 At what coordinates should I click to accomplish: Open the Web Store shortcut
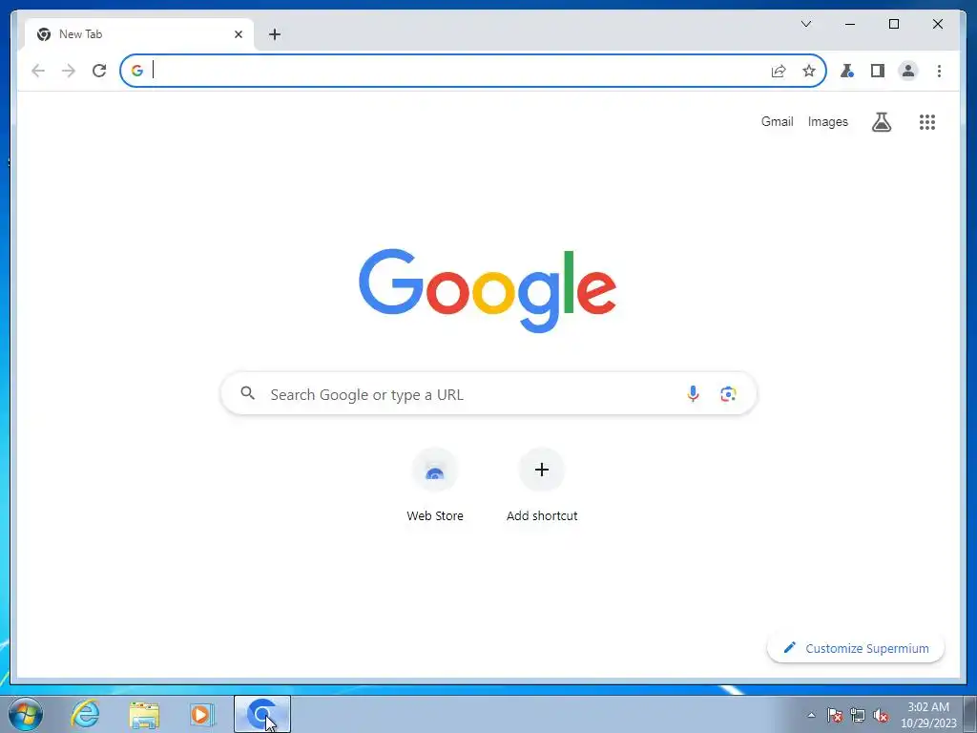coord(435,485)
